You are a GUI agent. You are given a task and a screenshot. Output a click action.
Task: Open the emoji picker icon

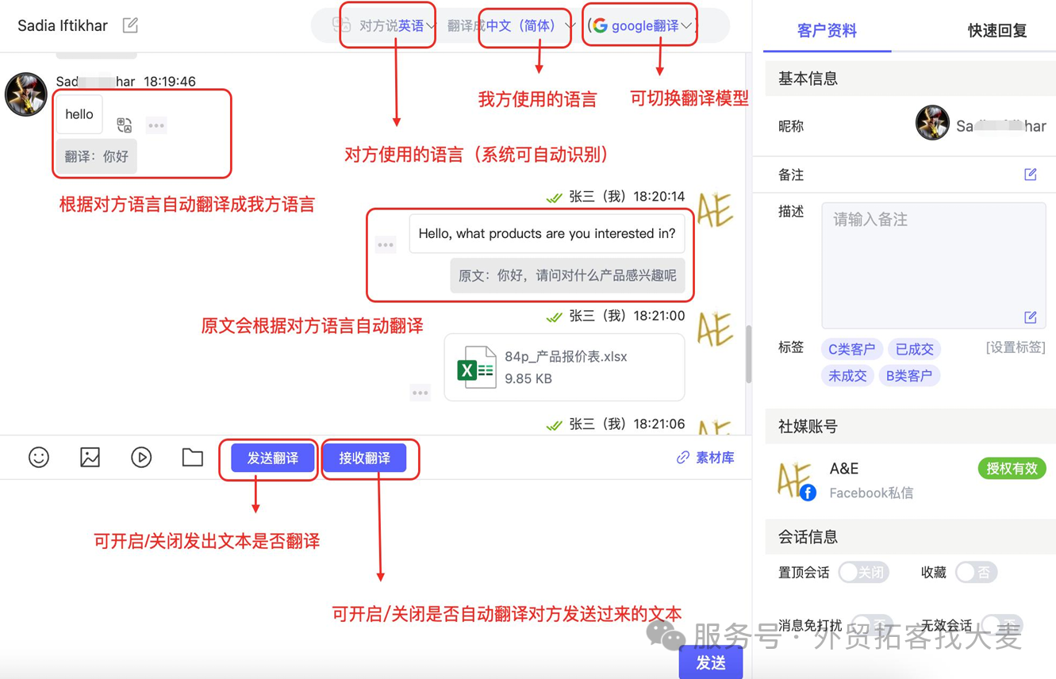39,458
